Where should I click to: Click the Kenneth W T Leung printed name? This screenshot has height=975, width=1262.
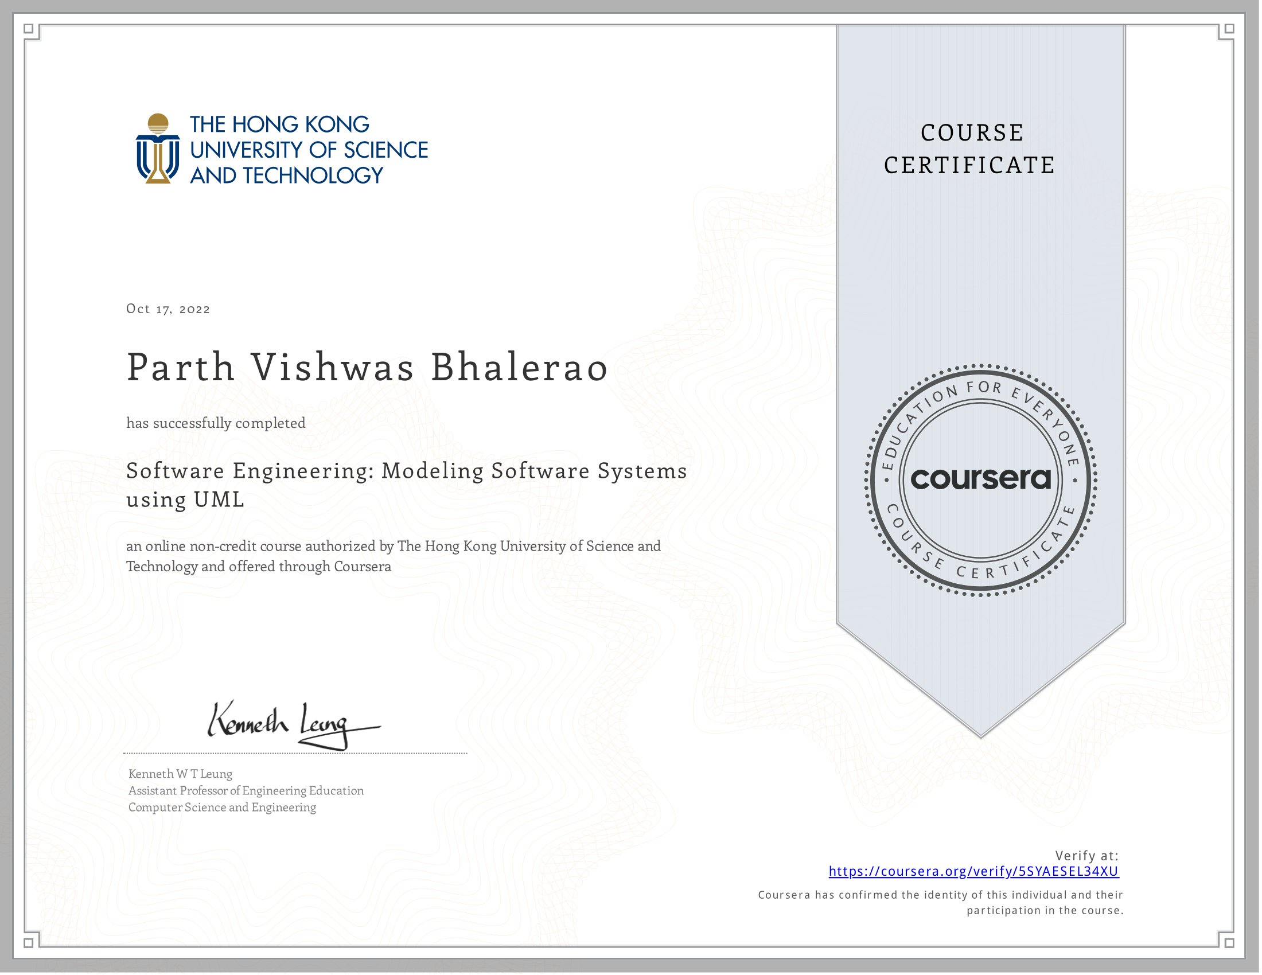(x=180, y=774)
